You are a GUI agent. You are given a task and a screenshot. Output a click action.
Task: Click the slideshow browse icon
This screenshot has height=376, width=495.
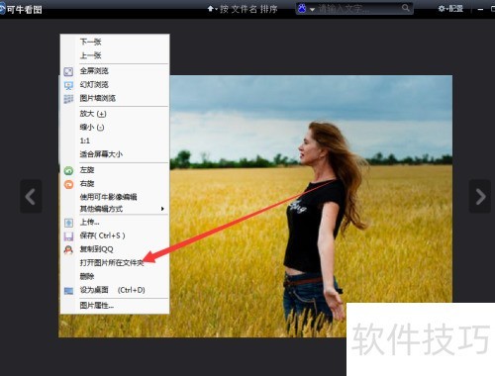coord(68,85)
